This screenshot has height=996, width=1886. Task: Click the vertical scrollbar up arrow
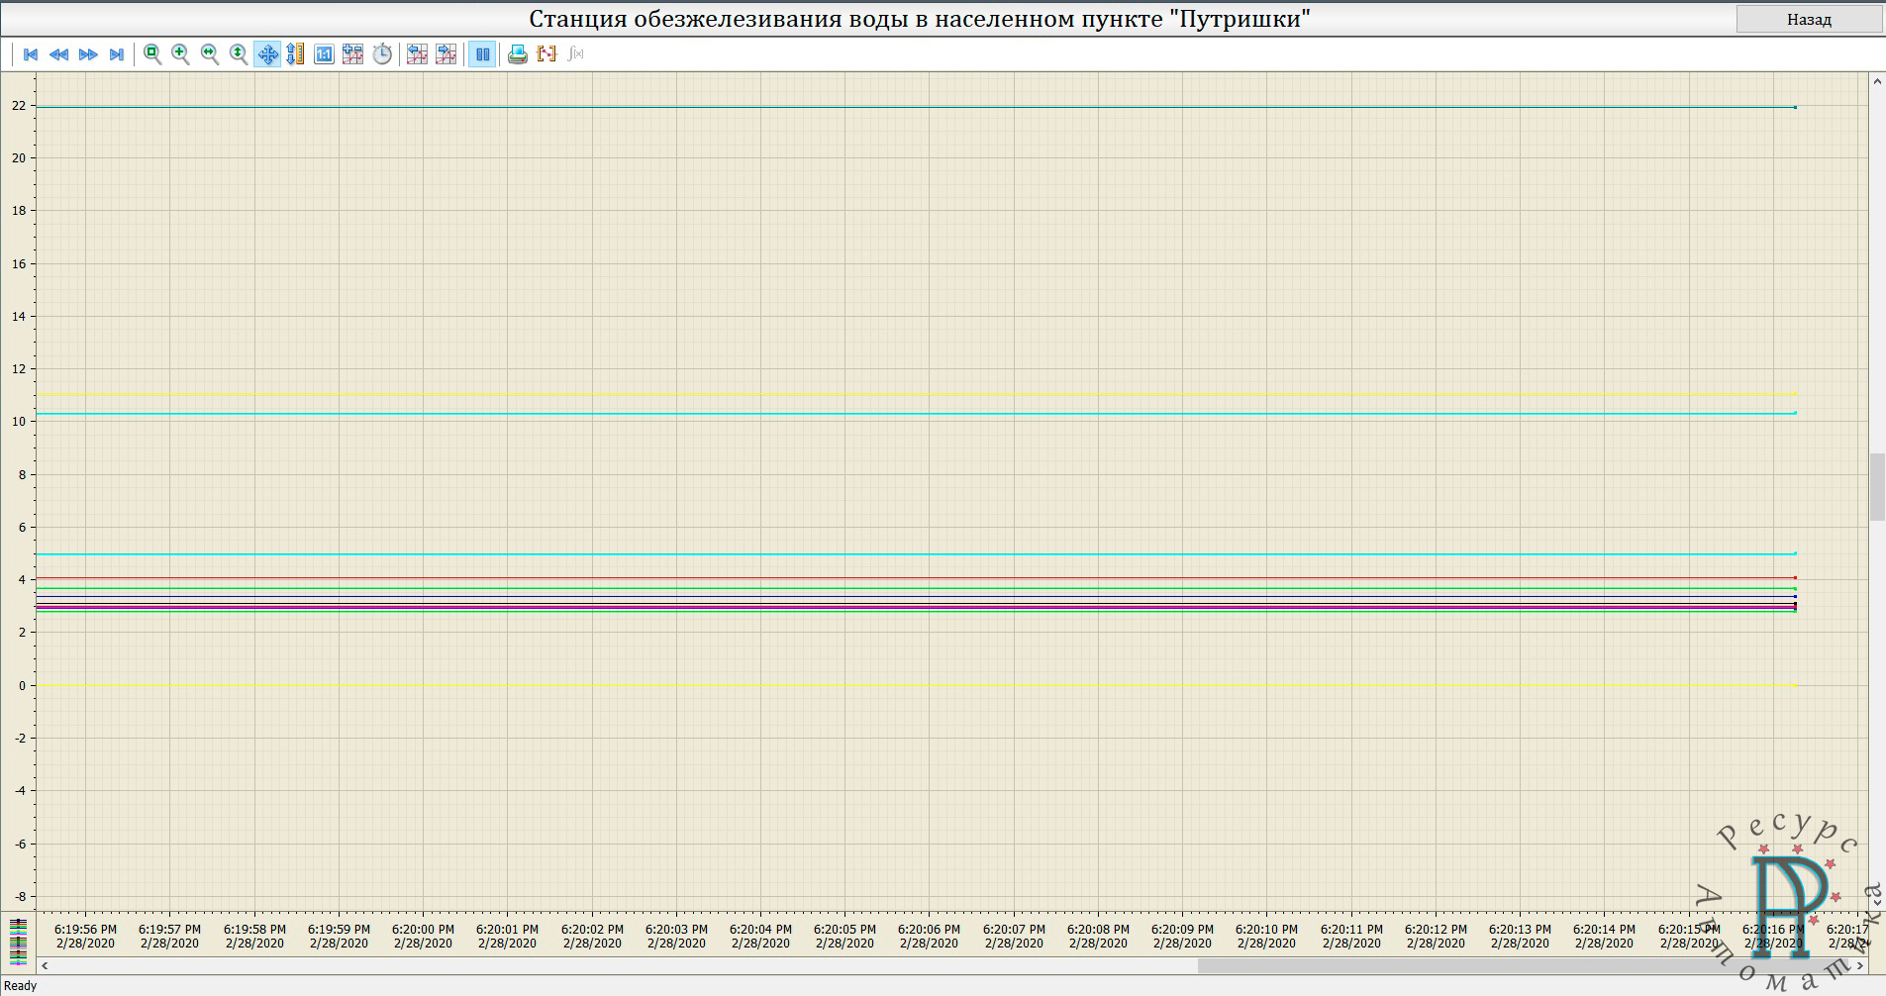1877,81
